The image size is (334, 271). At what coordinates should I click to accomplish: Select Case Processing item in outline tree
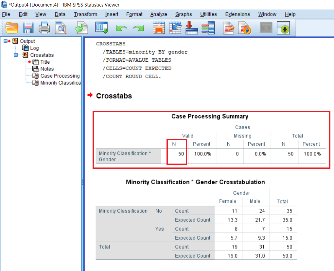(60, 76)
